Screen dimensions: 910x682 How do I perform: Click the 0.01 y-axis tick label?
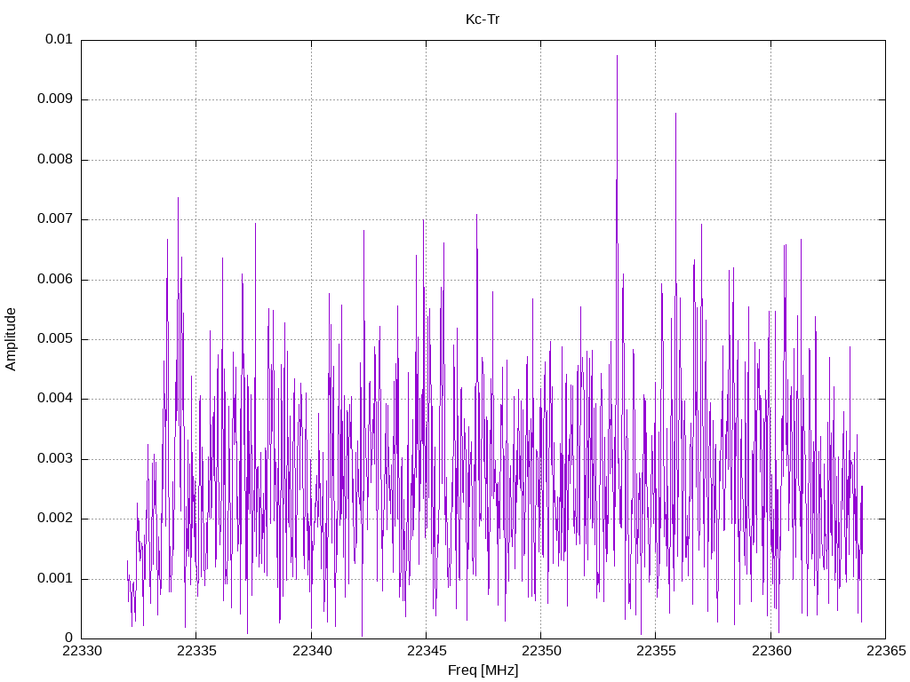[x=59, y=39]
